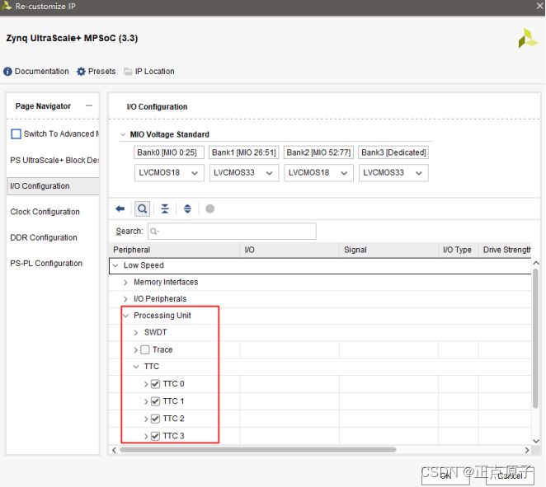This screenshot has height=487, width=546.
Task: Expand the TTC 1 row chevron
Action: [146, 402]
